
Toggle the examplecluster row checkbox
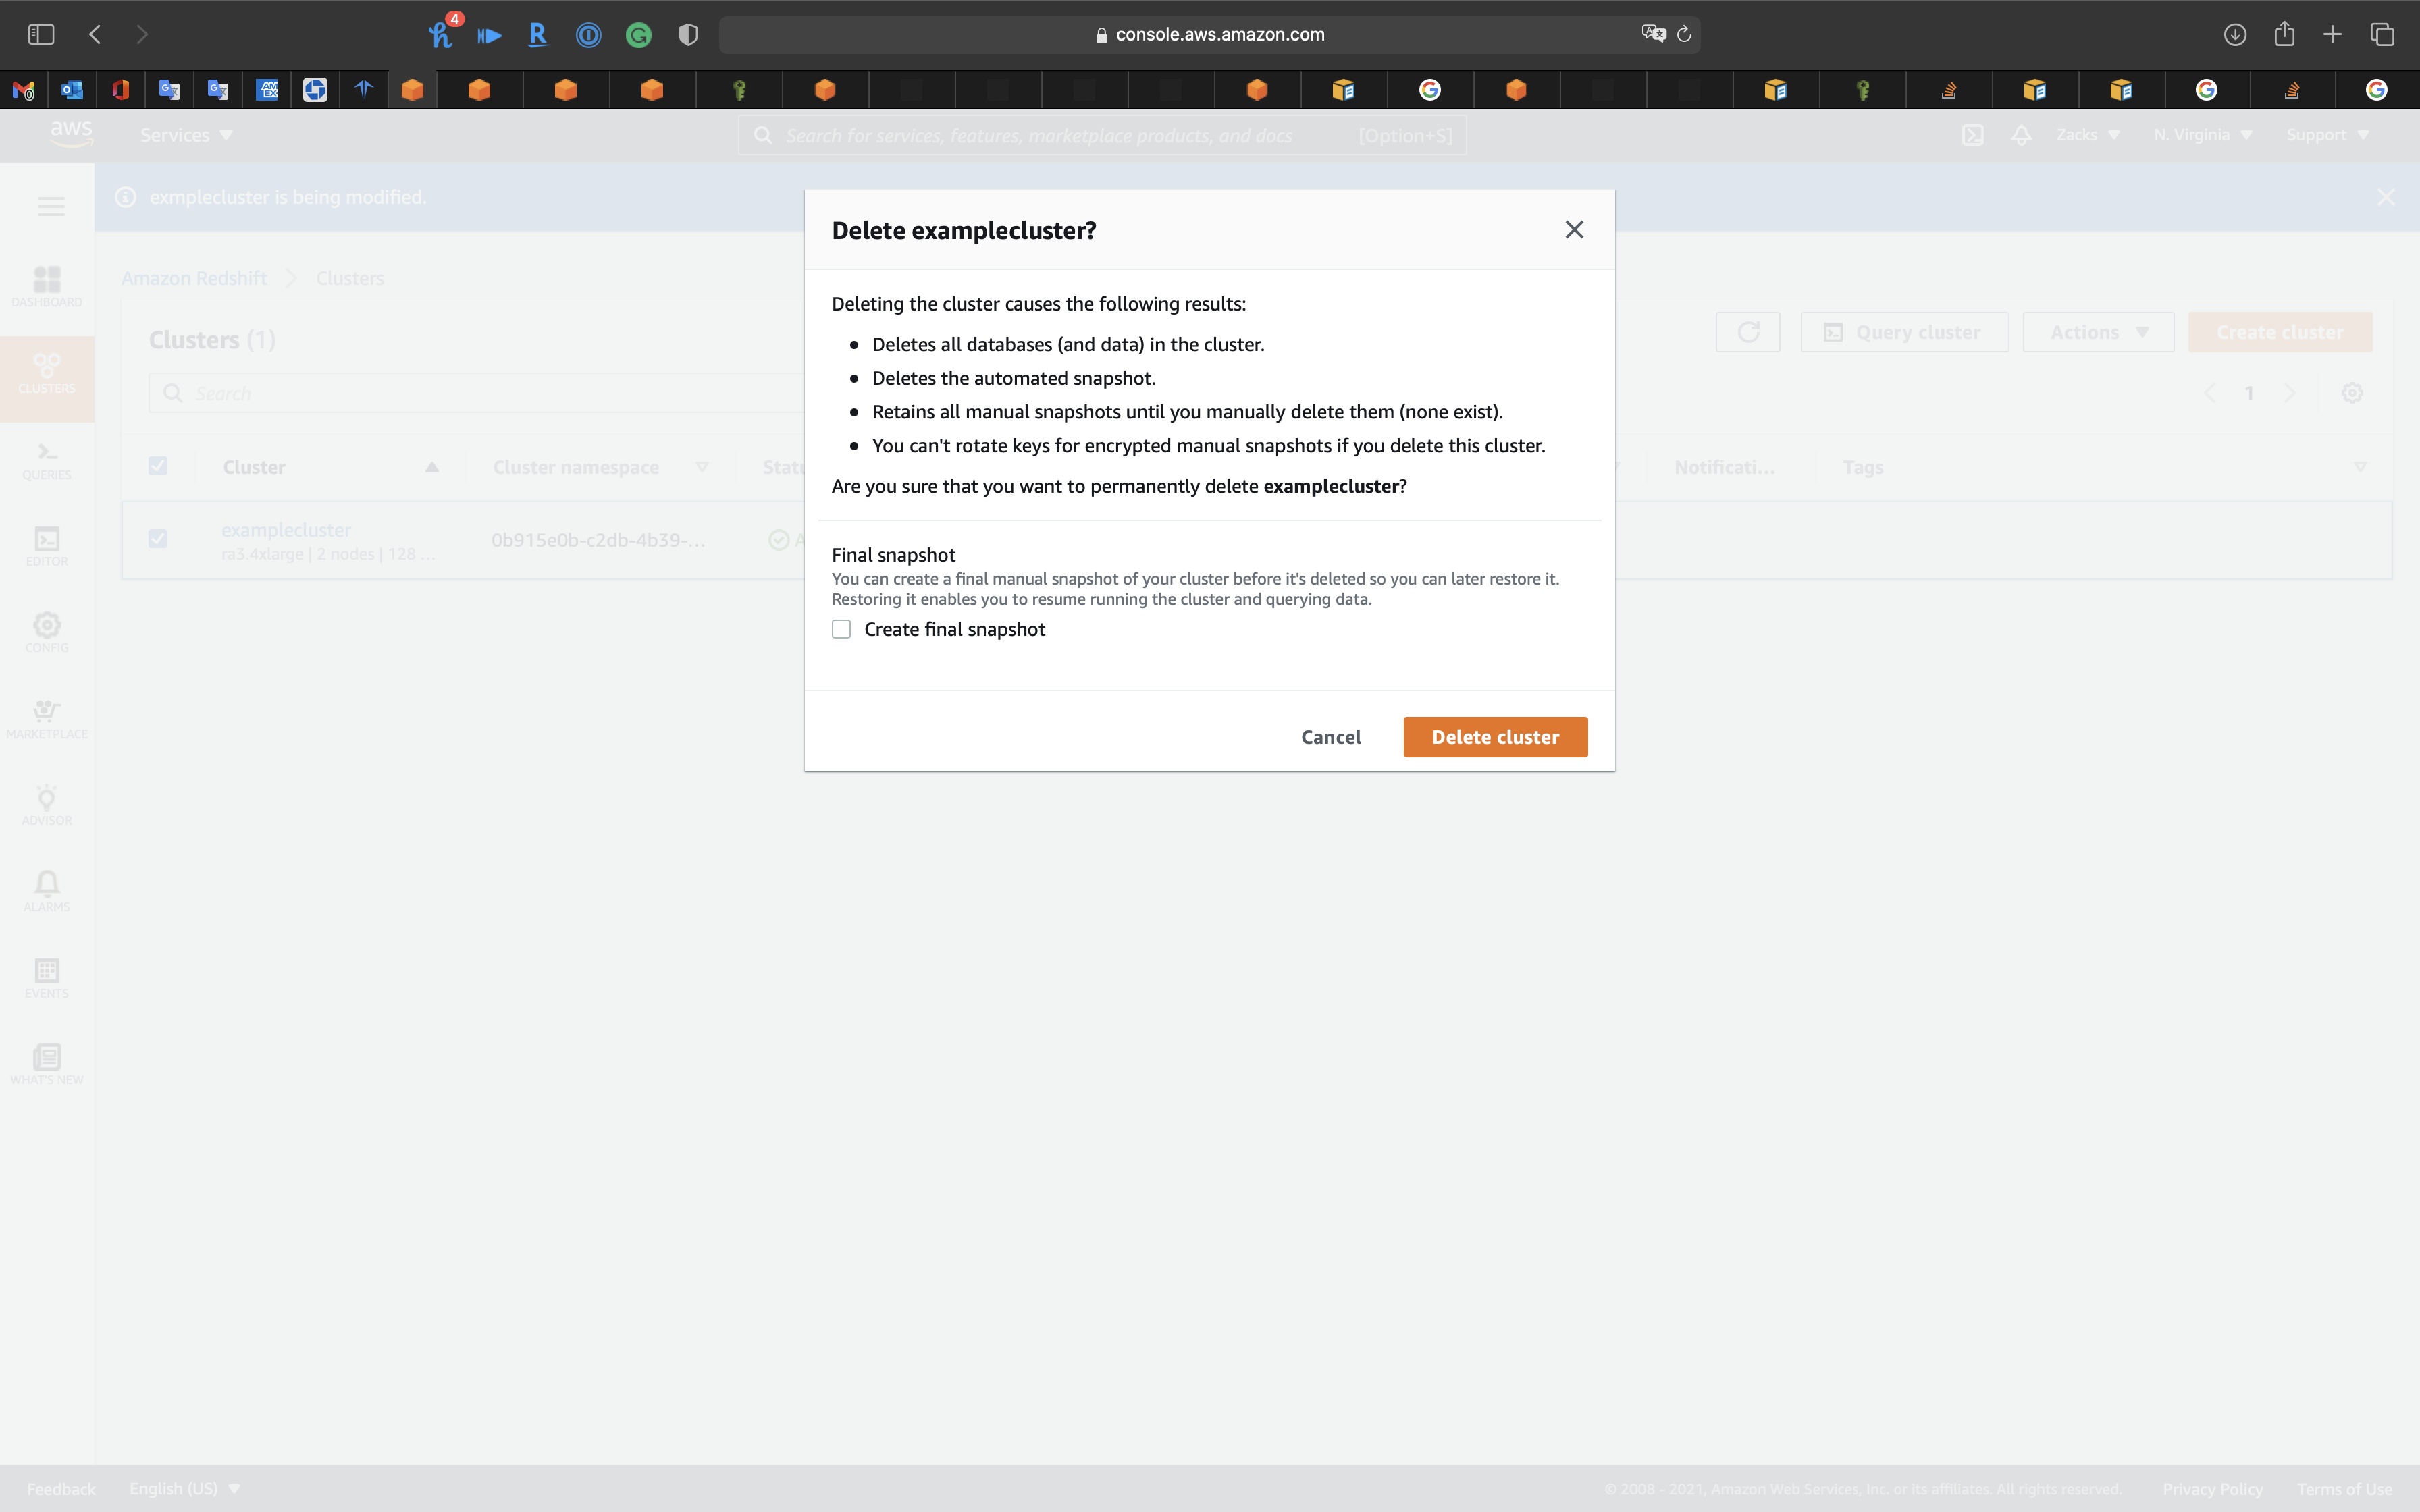158,539
